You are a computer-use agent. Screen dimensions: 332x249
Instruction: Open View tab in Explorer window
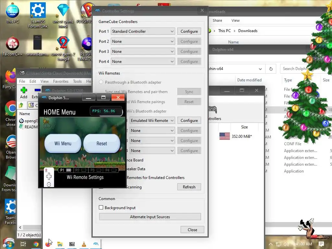[x=235, y=20]
